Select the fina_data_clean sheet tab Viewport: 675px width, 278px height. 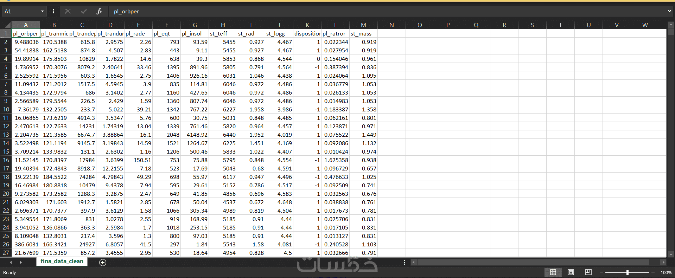62,261
